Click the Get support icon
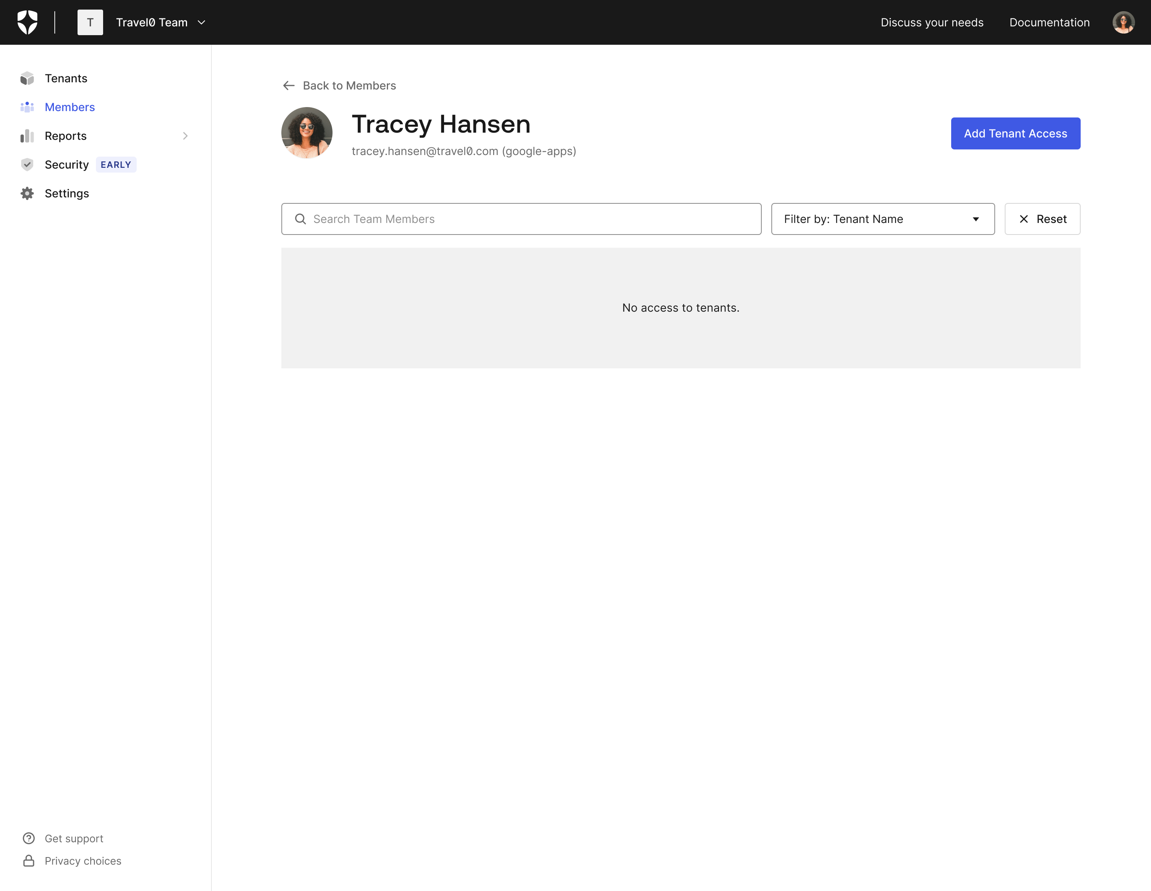This screenshot has height=891, width=1151. (28, 838)
